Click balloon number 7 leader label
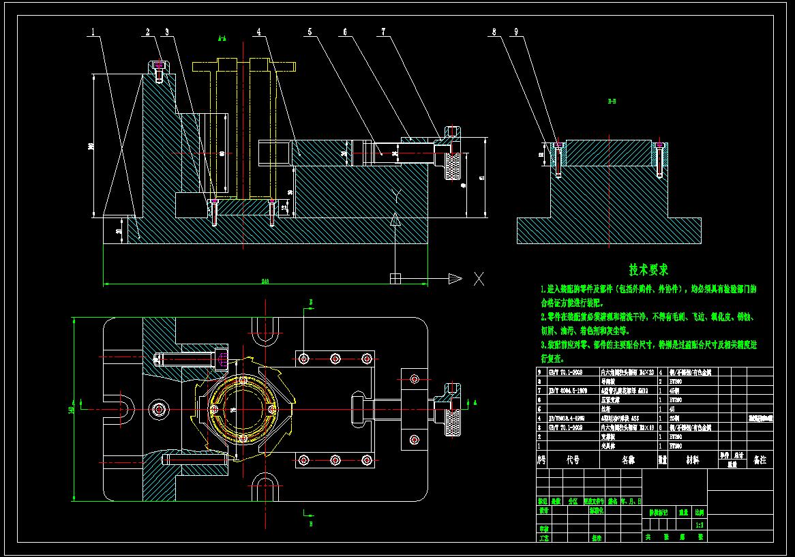 [383, 32]
